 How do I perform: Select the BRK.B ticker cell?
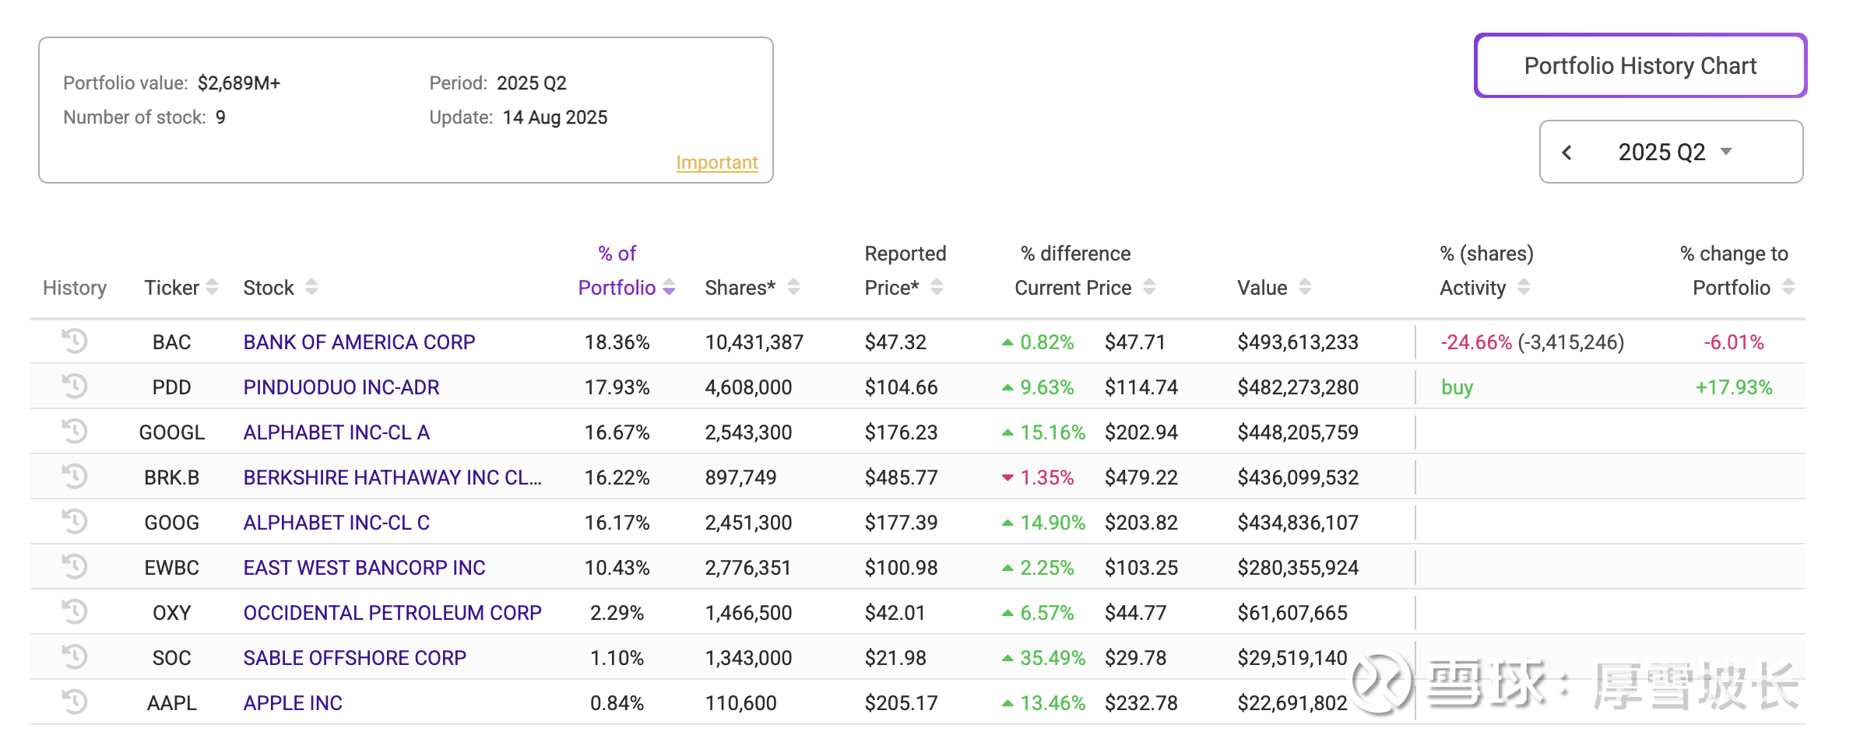click(171, 478)
